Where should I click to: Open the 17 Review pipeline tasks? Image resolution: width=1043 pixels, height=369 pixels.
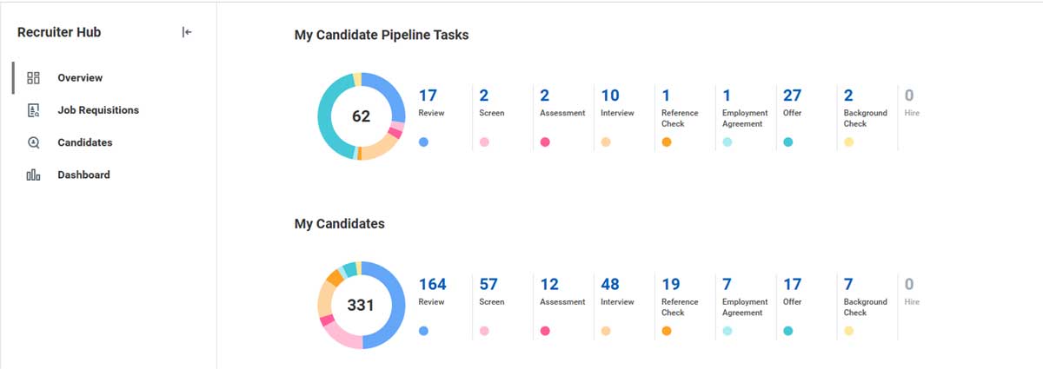(427, 96)
